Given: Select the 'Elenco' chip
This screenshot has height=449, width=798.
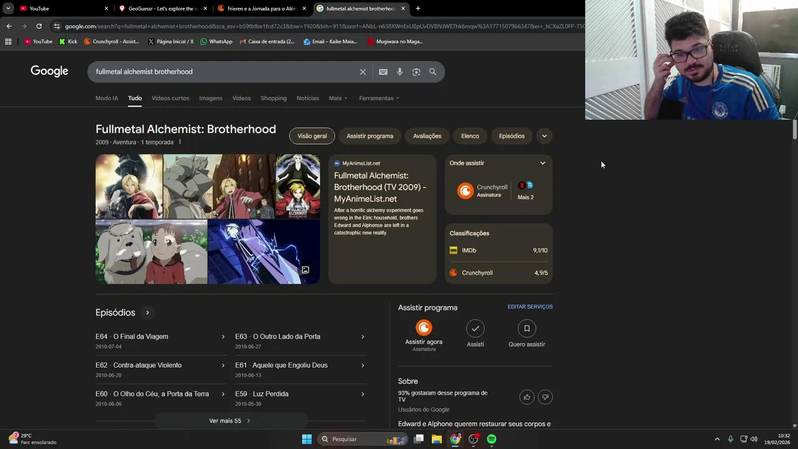Looking at the screenshot, I should [470, 136].
